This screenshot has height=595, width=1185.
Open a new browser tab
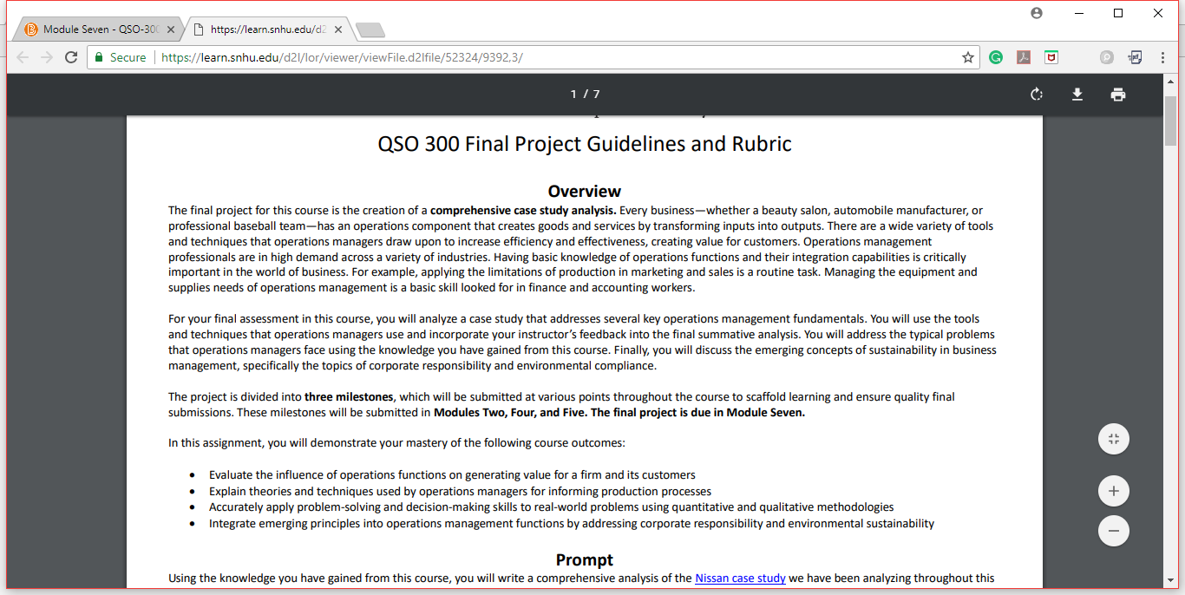[x=370, y=30]
